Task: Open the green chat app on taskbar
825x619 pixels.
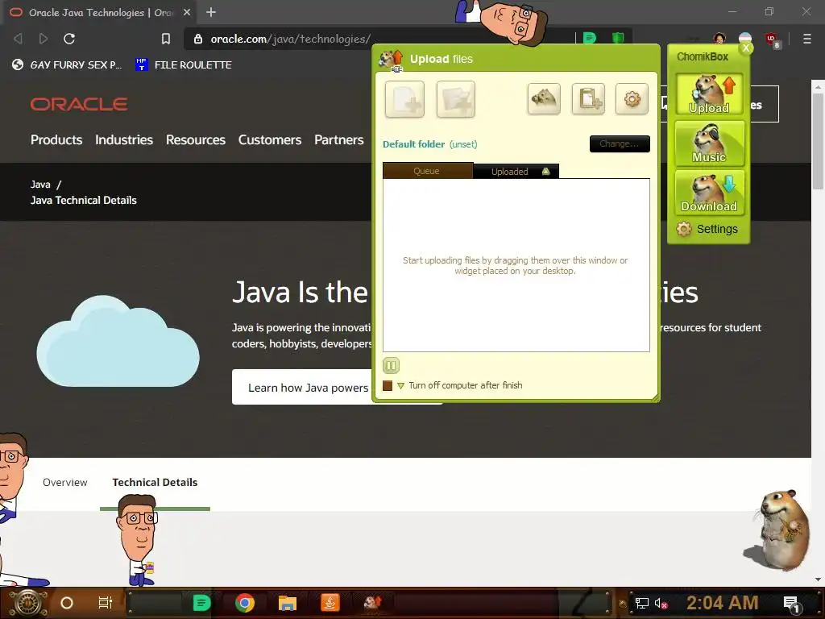Action: (201, 603)
